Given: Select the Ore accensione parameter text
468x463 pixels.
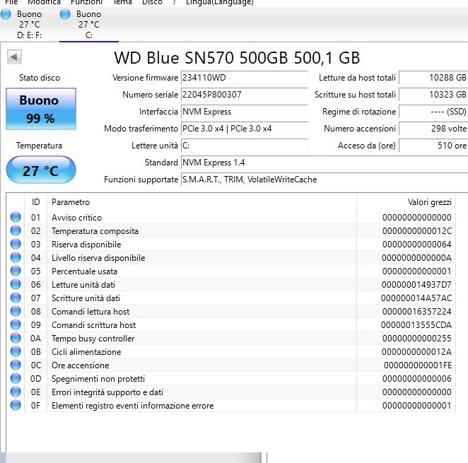Looking at the screenshot, I should (81, 365).
